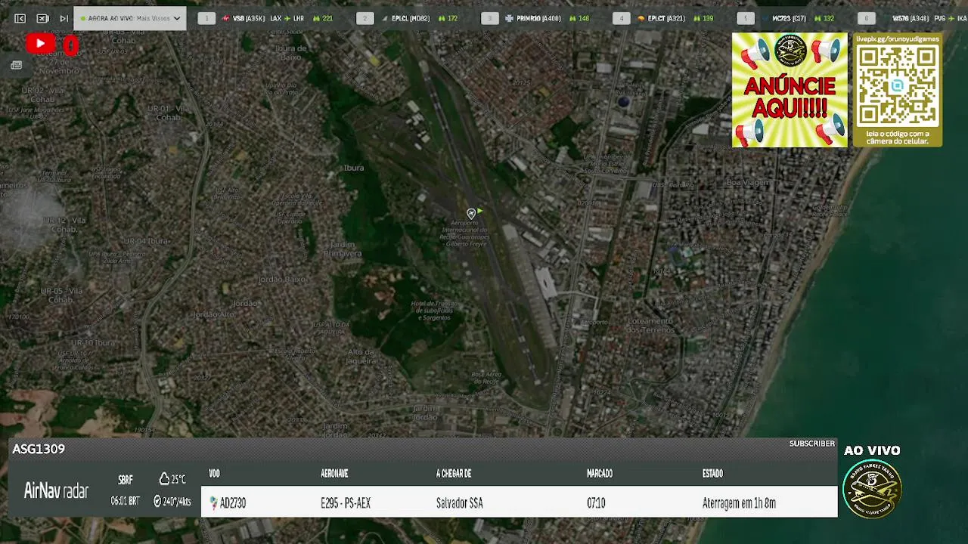Viewport: 968px width, 544px height.
Task: Click the 'A CHEGAR DE' column header
Action: 454,474
